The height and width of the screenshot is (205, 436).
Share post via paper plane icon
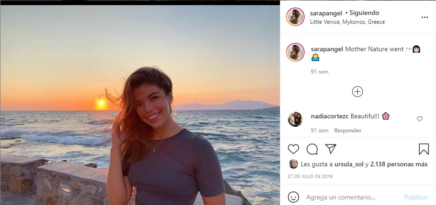coord(331,149)
